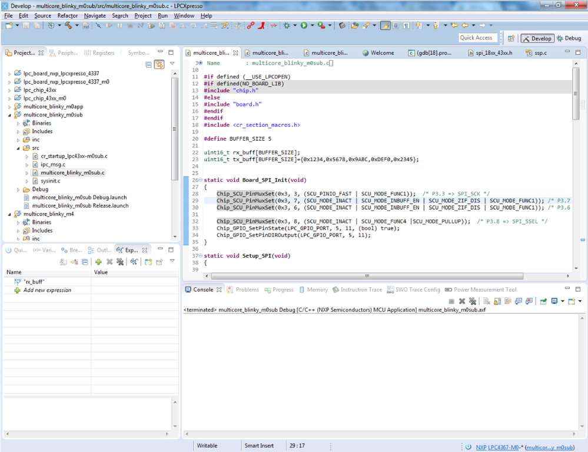Click the red chain link icon
Image resolution: width=588 pixels, height=452 pixels.
pyautogui.click(x=251, y=25)
